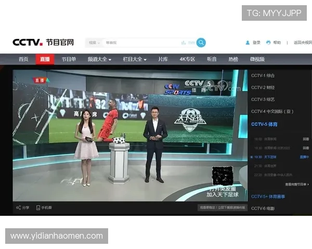Open the 4K专区 menu item

tap(187, 59)
